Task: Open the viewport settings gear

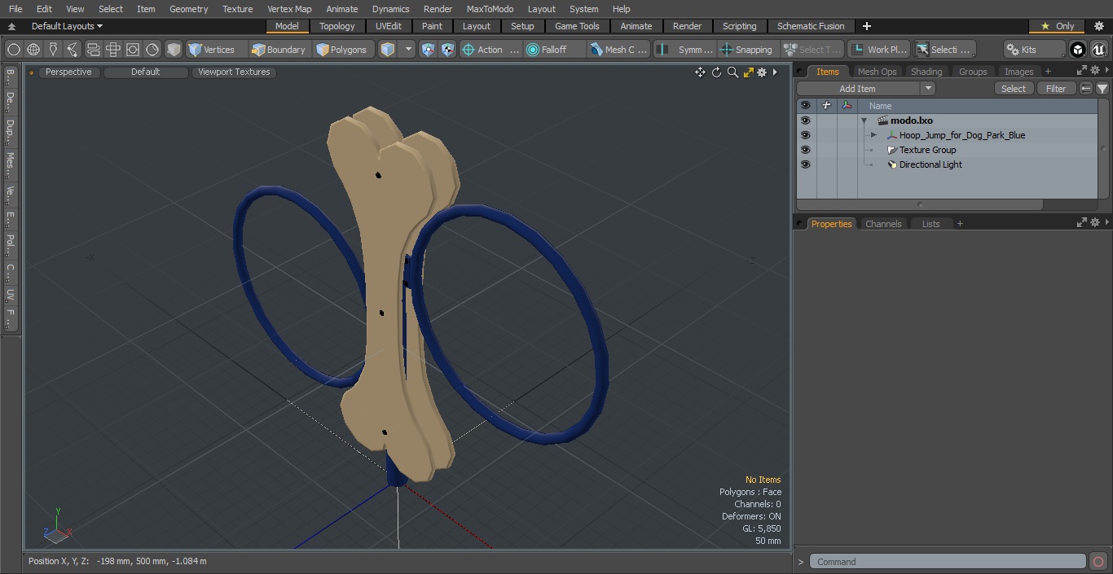Action: pyautogui.click(x=762, y=72)
